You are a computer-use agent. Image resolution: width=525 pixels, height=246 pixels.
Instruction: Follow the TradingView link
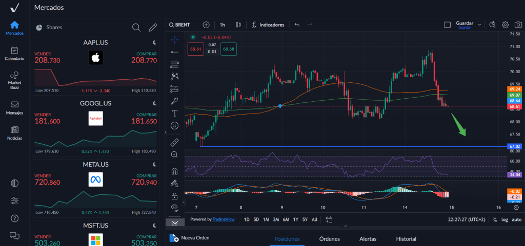[x=224, y=219]
